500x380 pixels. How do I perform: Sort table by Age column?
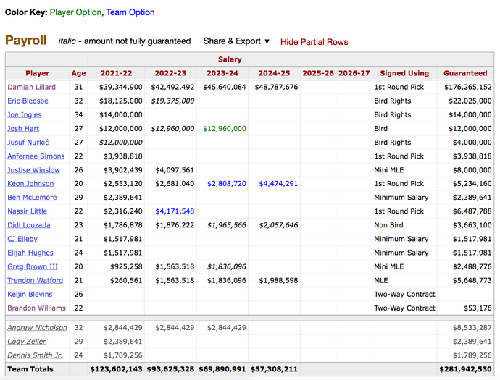tap(78, 73)
